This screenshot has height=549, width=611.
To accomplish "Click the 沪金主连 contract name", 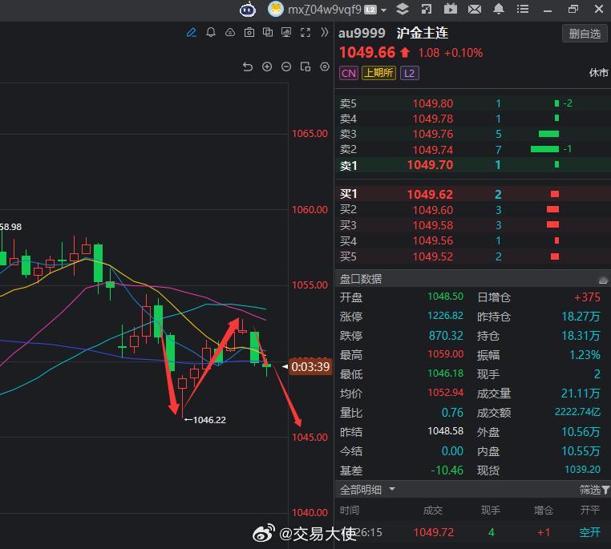I will (423, 33).
